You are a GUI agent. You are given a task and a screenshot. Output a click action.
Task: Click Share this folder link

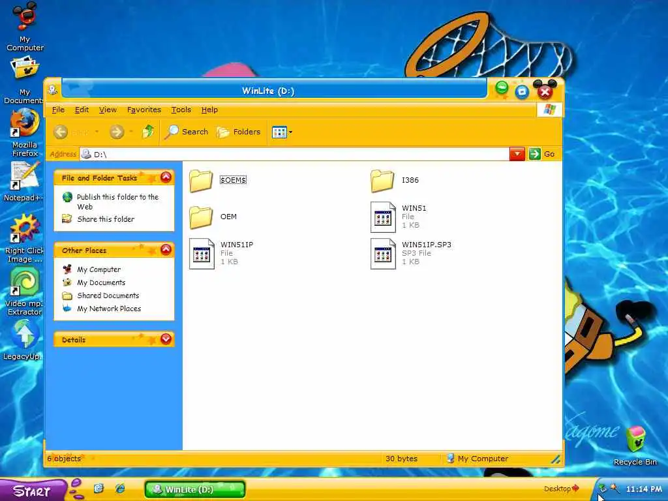point(106,219)
